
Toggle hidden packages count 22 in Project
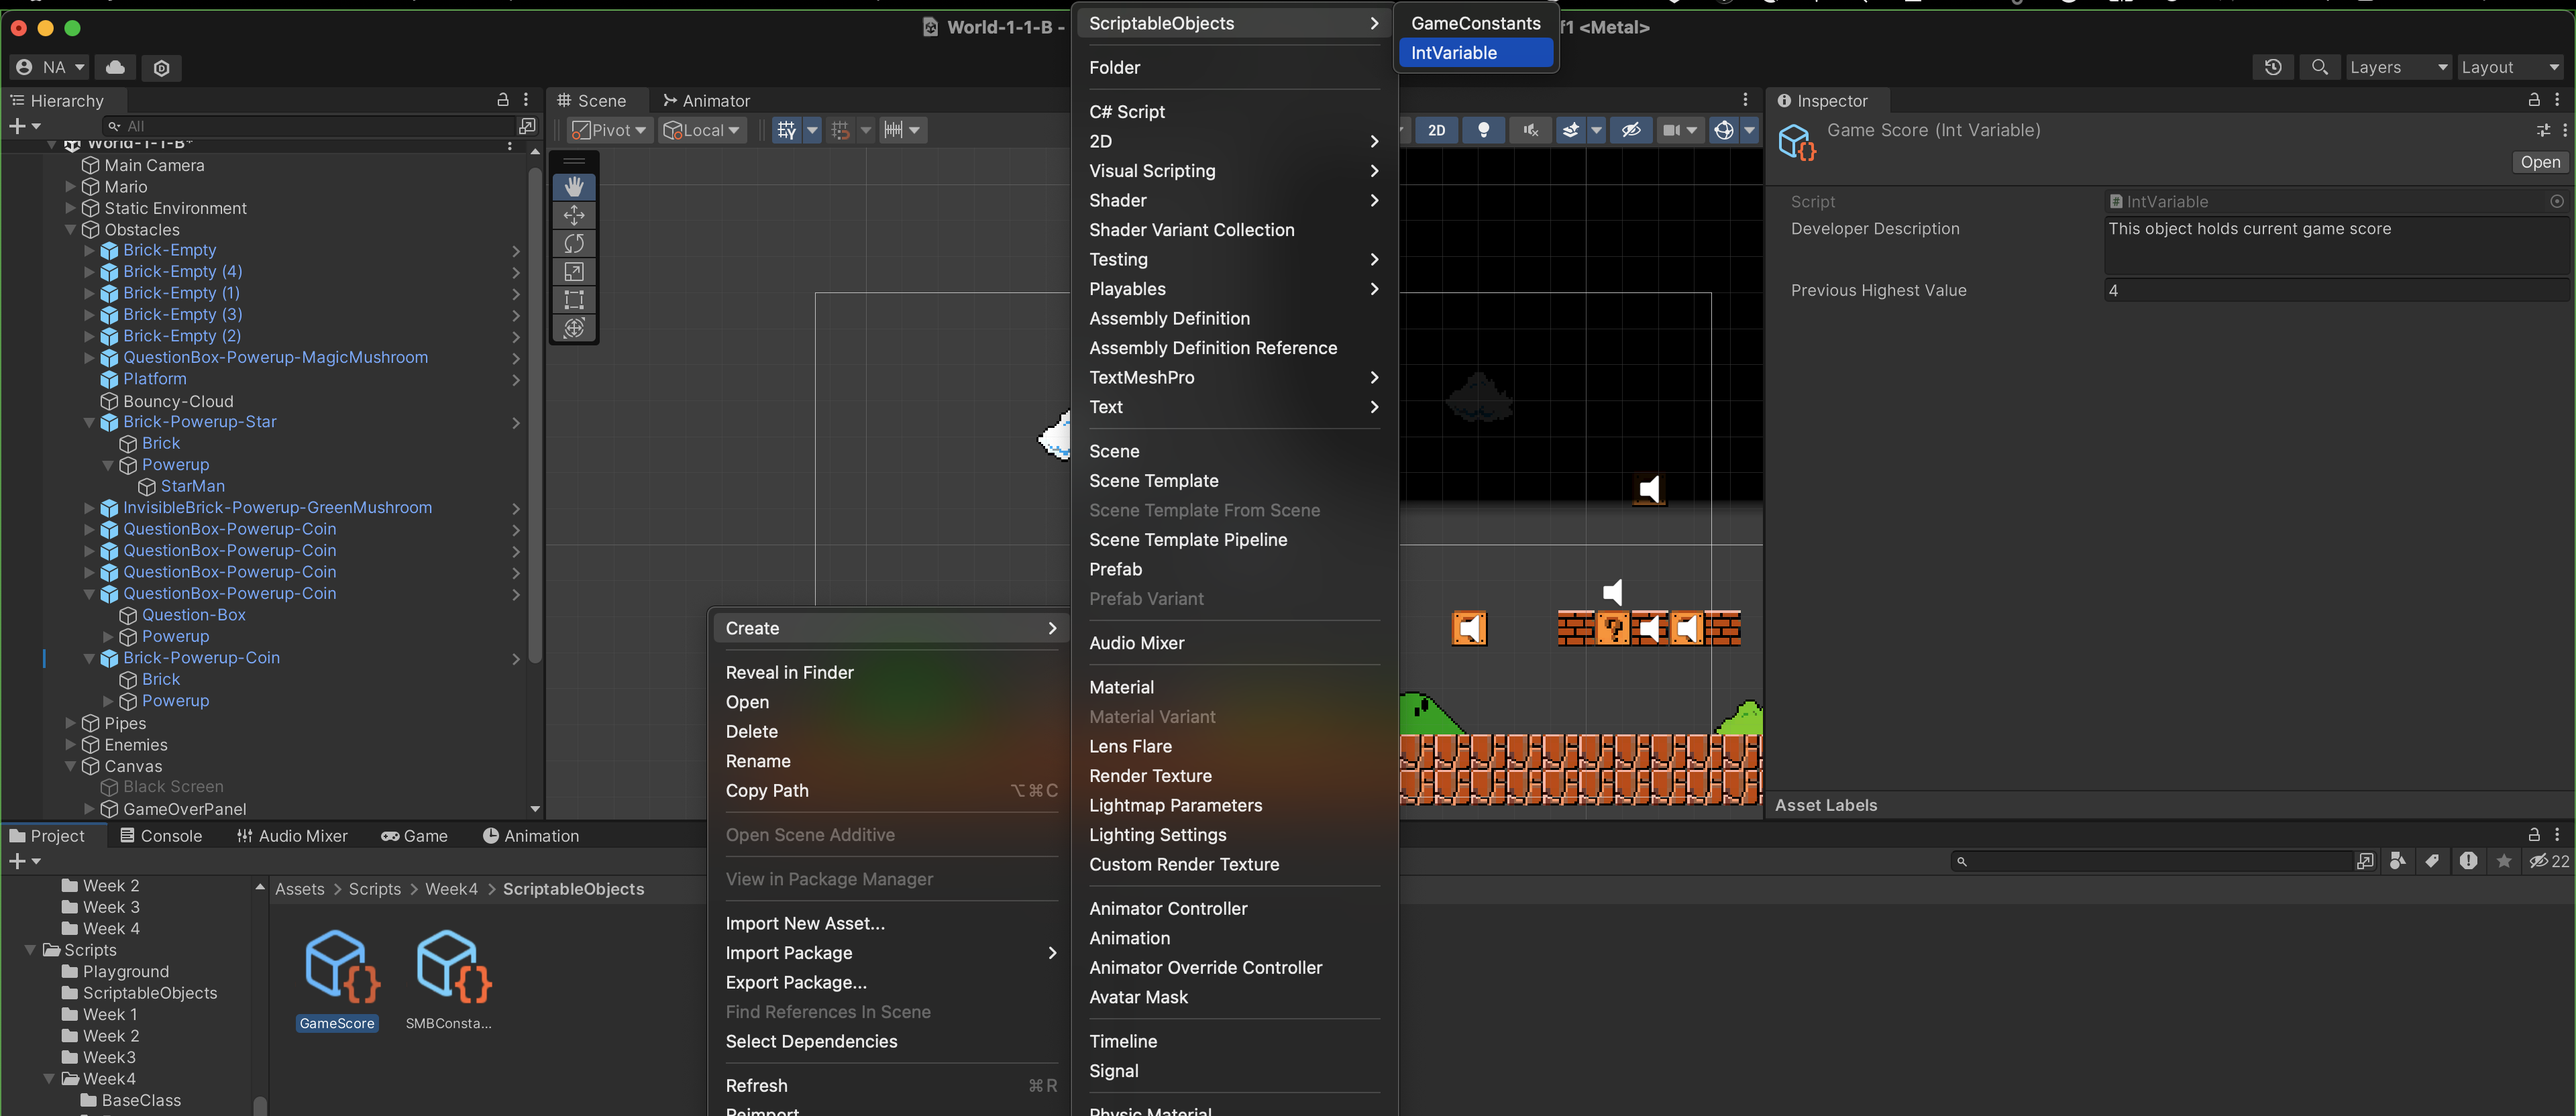tap(2549, 861)
